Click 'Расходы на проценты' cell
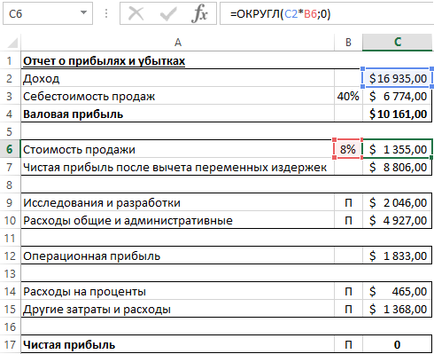Screen dimensions: 434x354 click(x=177, y=291)
